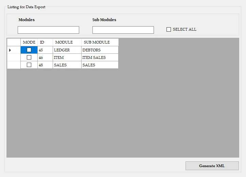Check the MODE box for SALES row 48

pos(29,65)
